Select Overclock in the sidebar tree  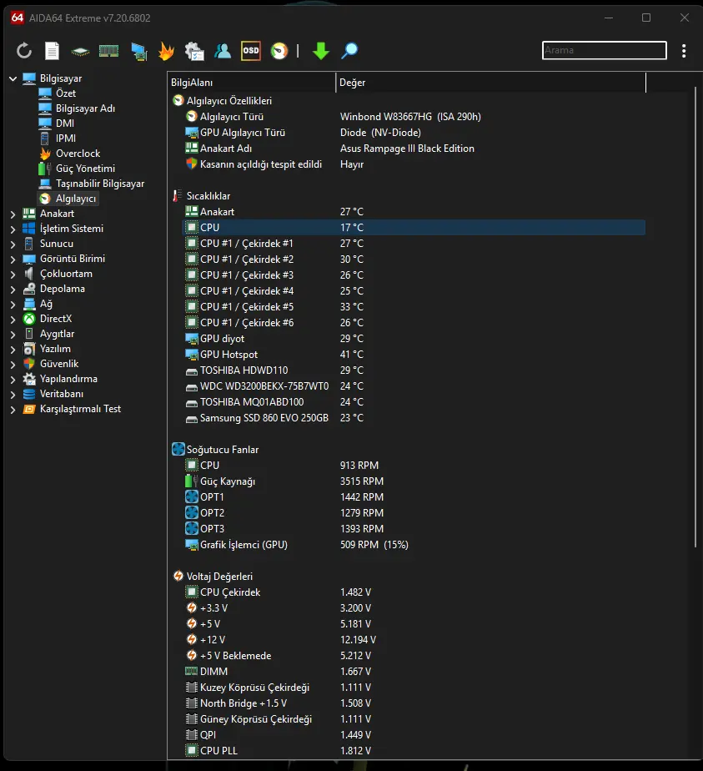(x=78, y=154)
